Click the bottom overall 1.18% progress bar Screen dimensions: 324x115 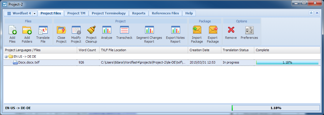pyautogui.click(x=276, y=108)
